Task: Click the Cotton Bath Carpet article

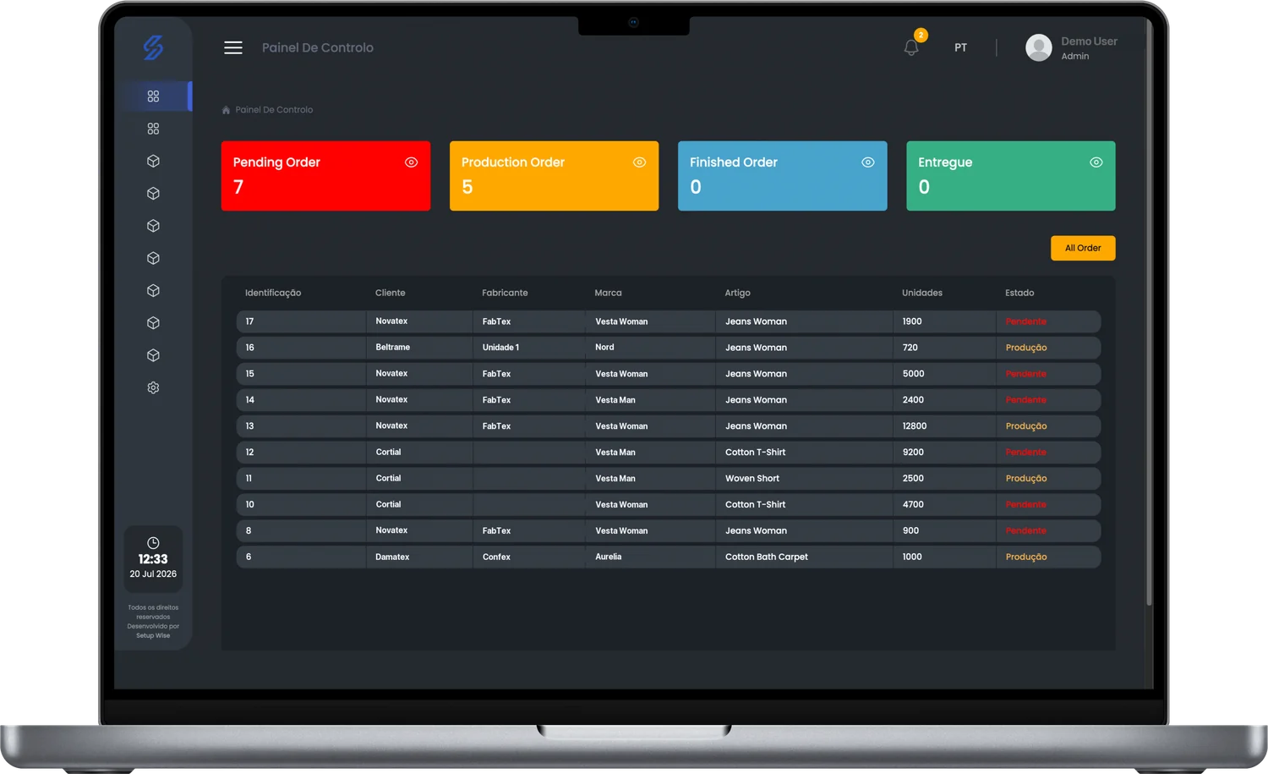Action: (767, 557)
